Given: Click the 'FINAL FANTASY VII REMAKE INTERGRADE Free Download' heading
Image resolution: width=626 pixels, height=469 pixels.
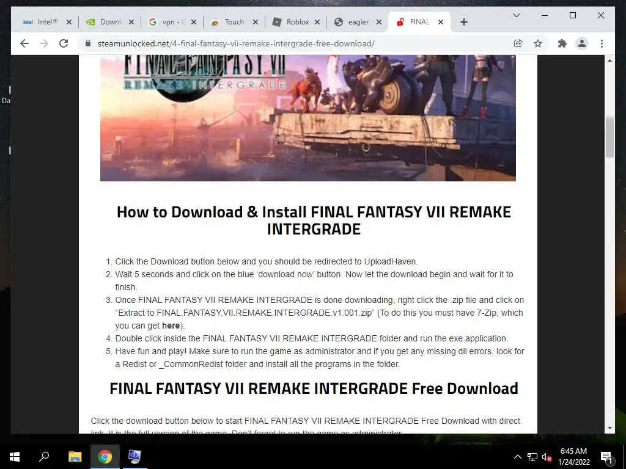Looking at the screenshot, I should click(x=314, y=388).
